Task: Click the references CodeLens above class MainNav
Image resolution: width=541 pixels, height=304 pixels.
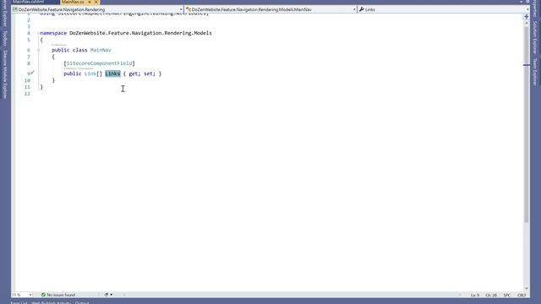Action: click(x=59, y=45)
